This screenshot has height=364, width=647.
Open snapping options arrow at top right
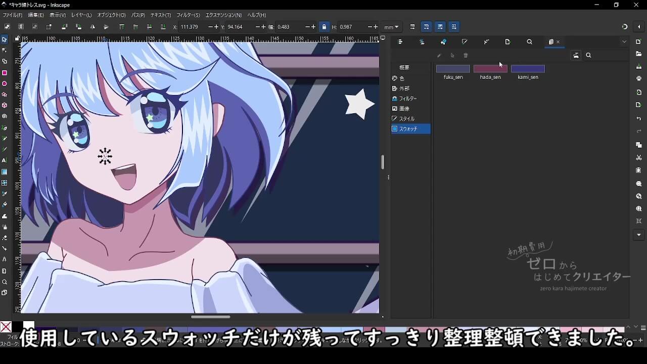pyautogui.click(x=639, y=27)
